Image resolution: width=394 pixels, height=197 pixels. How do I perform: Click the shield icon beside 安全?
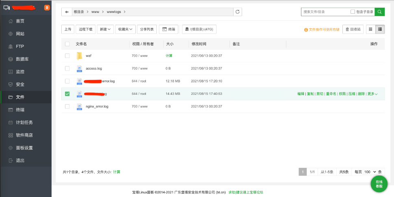[11, 84]
